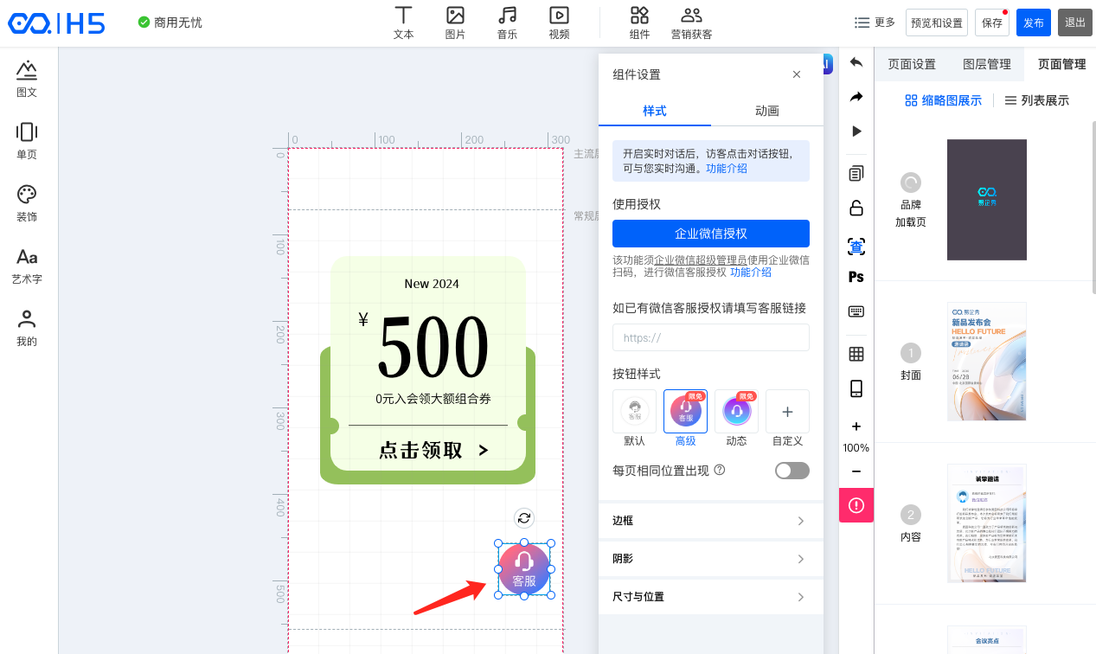Open the 更多 more menu
Viewport: 1096px width, 654px height.
pos(875,22)
